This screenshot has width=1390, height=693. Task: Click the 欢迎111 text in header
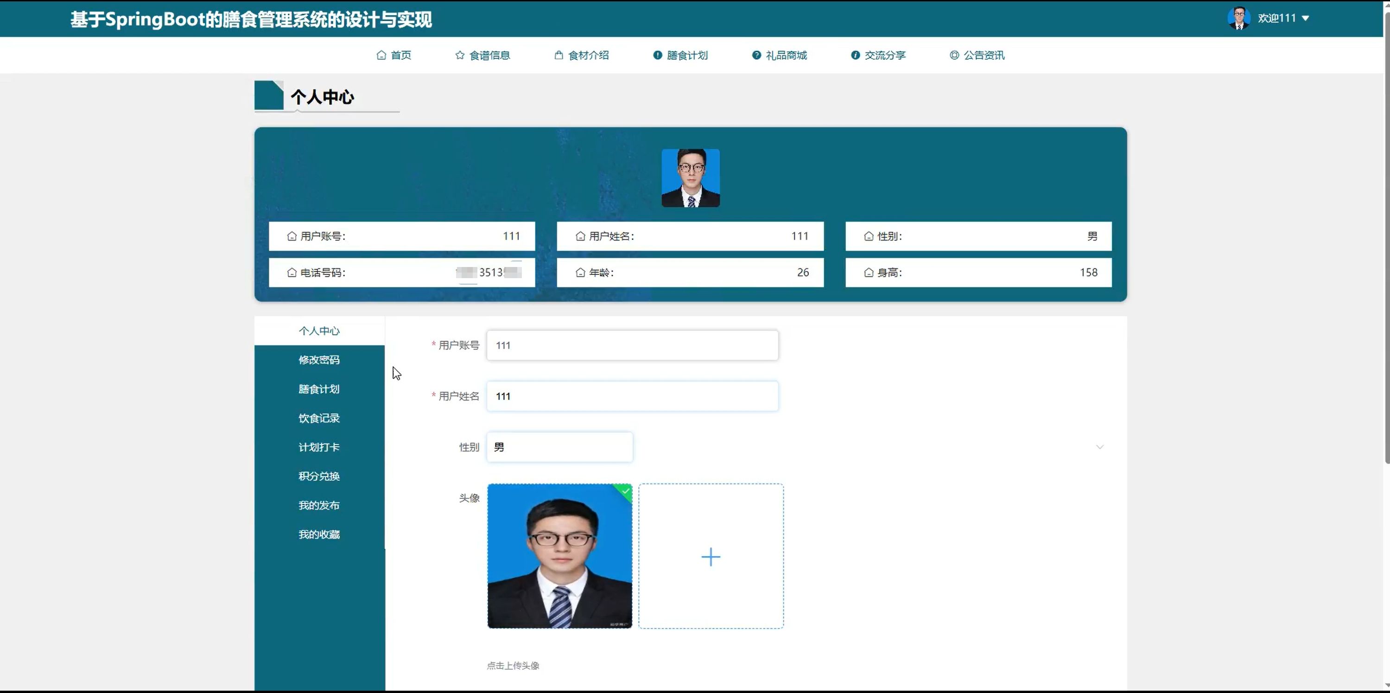click(x=1277, y=19)
